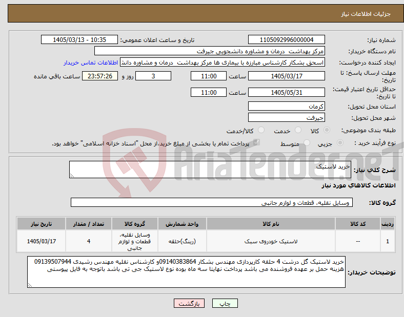
Task: Click the announcement date field 1405/03/13 - 10:35
Action: (x=79, y=39)
